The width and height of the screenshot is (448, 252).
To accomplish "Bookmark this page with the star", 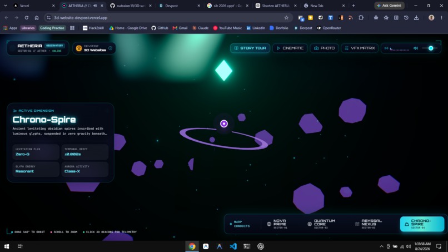I will point(286,18).
